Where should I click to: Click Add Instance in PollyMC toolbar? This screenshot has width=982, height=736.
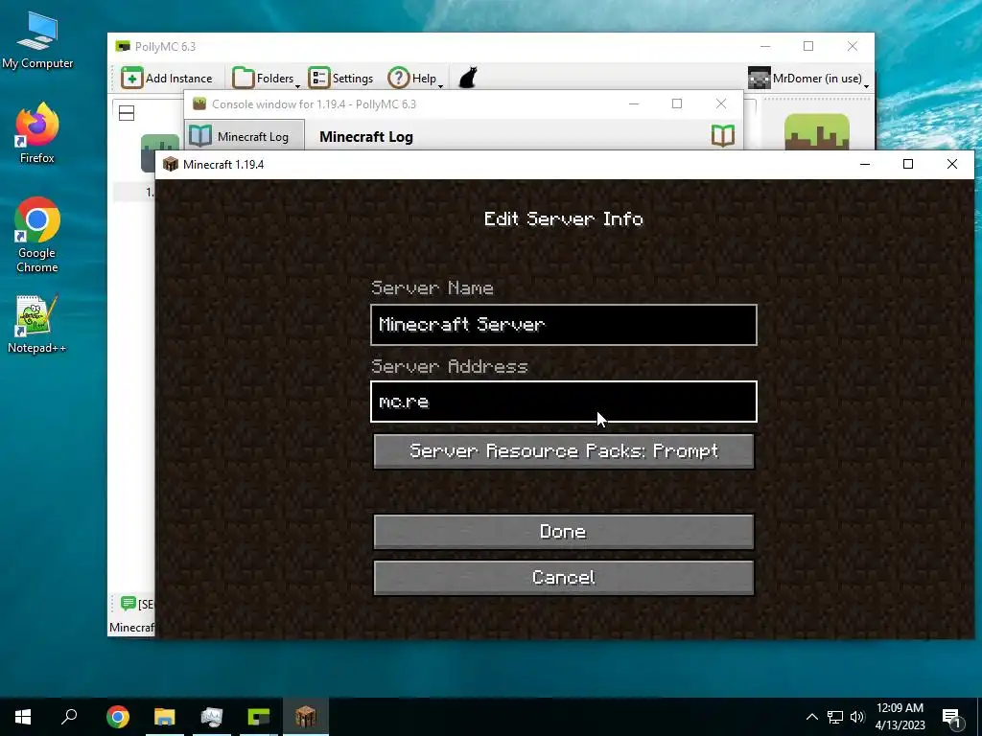[167, 79]
